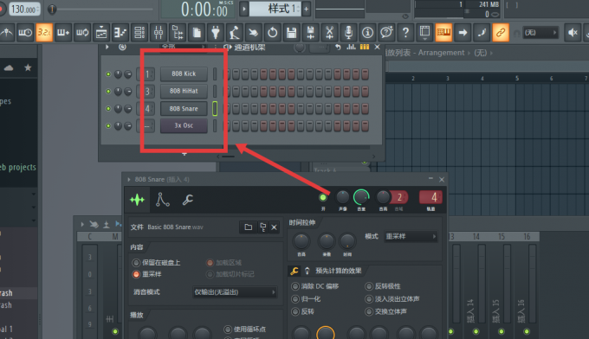The height and width of the screenshot is (339, 589).
Task: Toggle the orange link icon in toolbar
Action: tap(501, 33)
